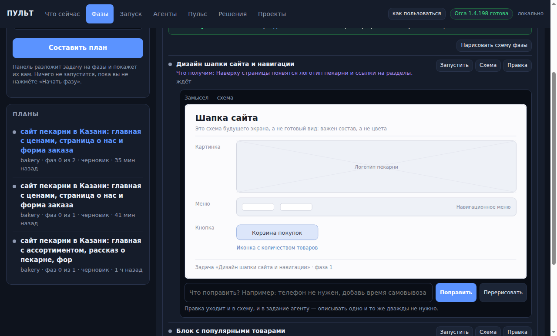Image resolution: width=557 pixels, height=336 pixels.
Task: Click the «Перерисовать» button
Action: point(503,293)
